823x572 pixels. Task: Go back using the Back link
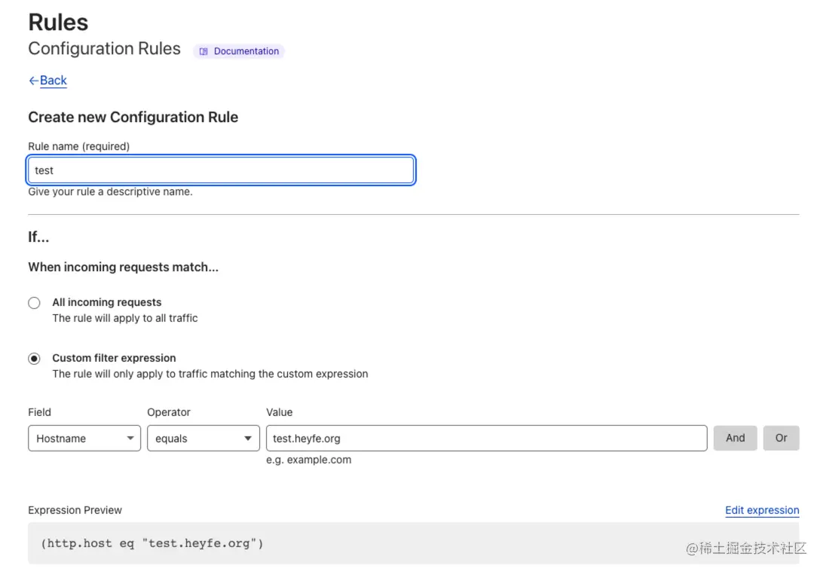[53, 81]
